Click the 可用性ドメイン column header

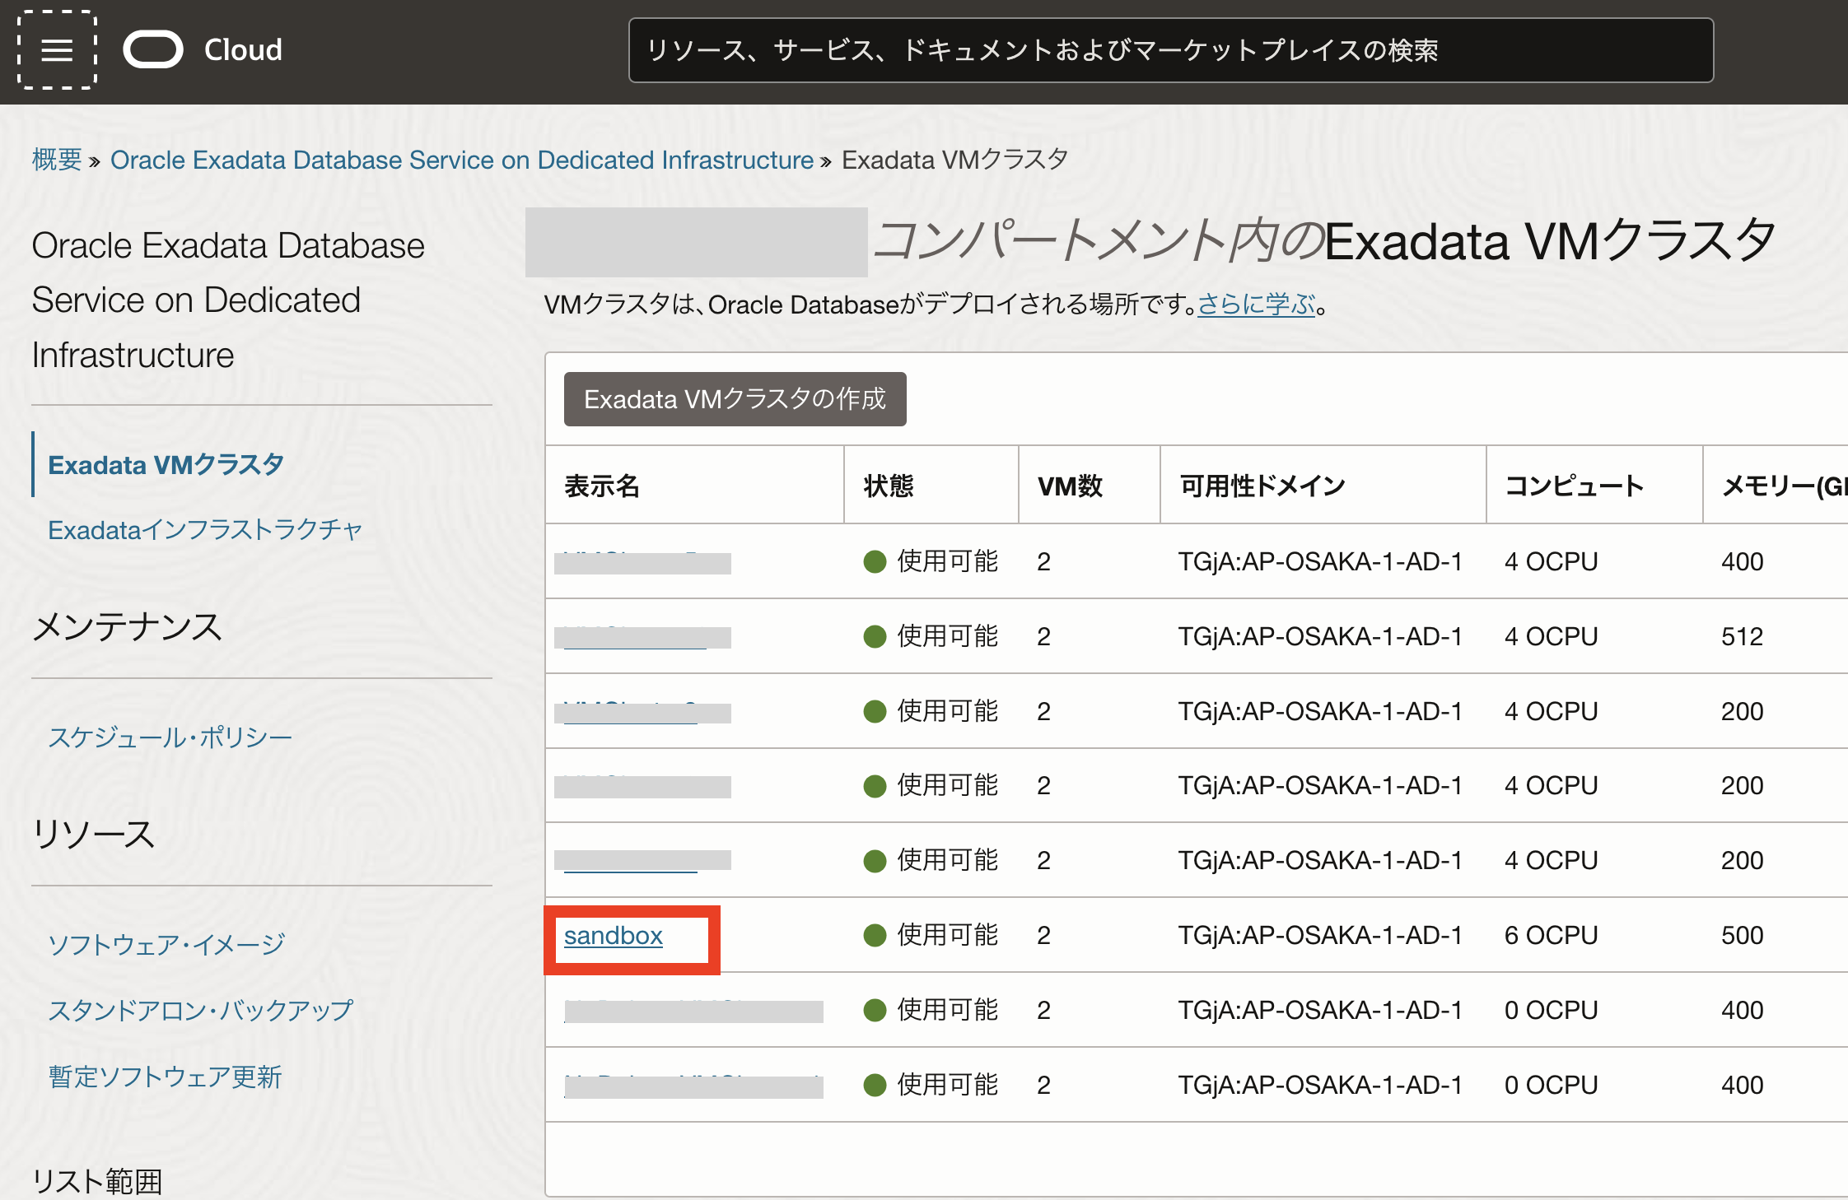[x=1262, y=486]
